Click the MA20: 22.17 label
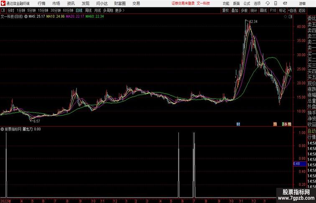 75,17
